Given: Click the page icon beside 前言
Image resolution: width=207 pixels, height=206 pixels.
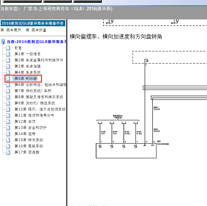Looking at the screenshot, I should click(8, 48).
